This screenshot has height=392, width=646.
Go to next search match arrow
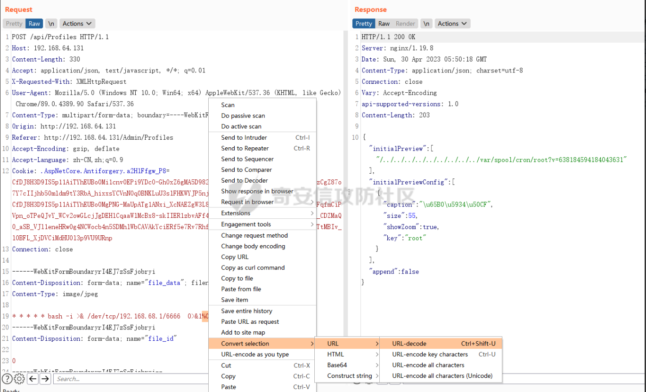click(x=45, y=379)
